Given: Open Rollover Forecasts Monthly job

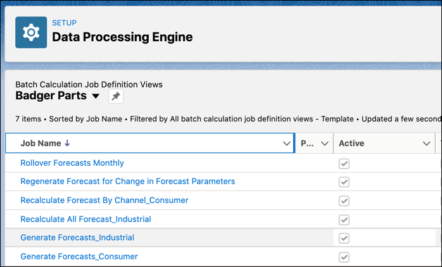Looking at the screenshot, I should [x=72, y=163].
